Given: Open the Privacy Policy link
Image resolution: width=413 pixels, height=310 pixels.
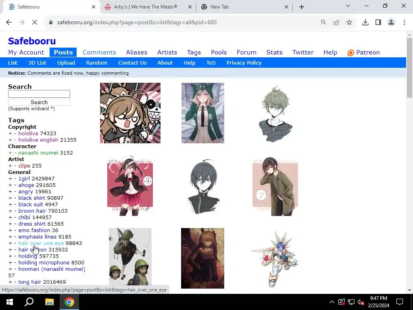Looking at the screenshot, I should pyautogui.click(x=244, y=63).
